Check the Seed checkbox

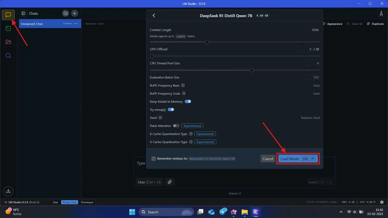click(x=160, y=118)
